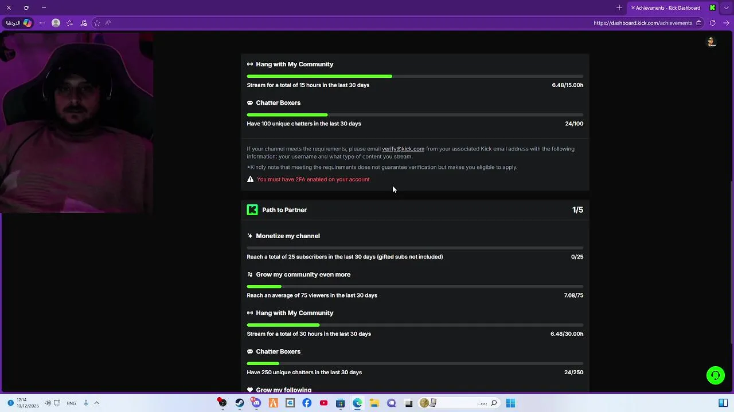
Task: Click the browser forward arrow
Action: click(x=726, y=23)
